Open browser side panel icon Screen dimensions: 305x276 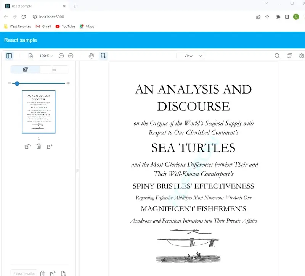pyautogui.click(x=287, y=17)
